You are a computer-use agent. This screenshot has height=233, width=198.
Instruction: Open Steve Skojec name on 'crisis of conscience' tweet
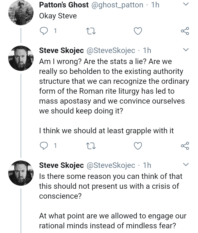(x=61, y=165)
